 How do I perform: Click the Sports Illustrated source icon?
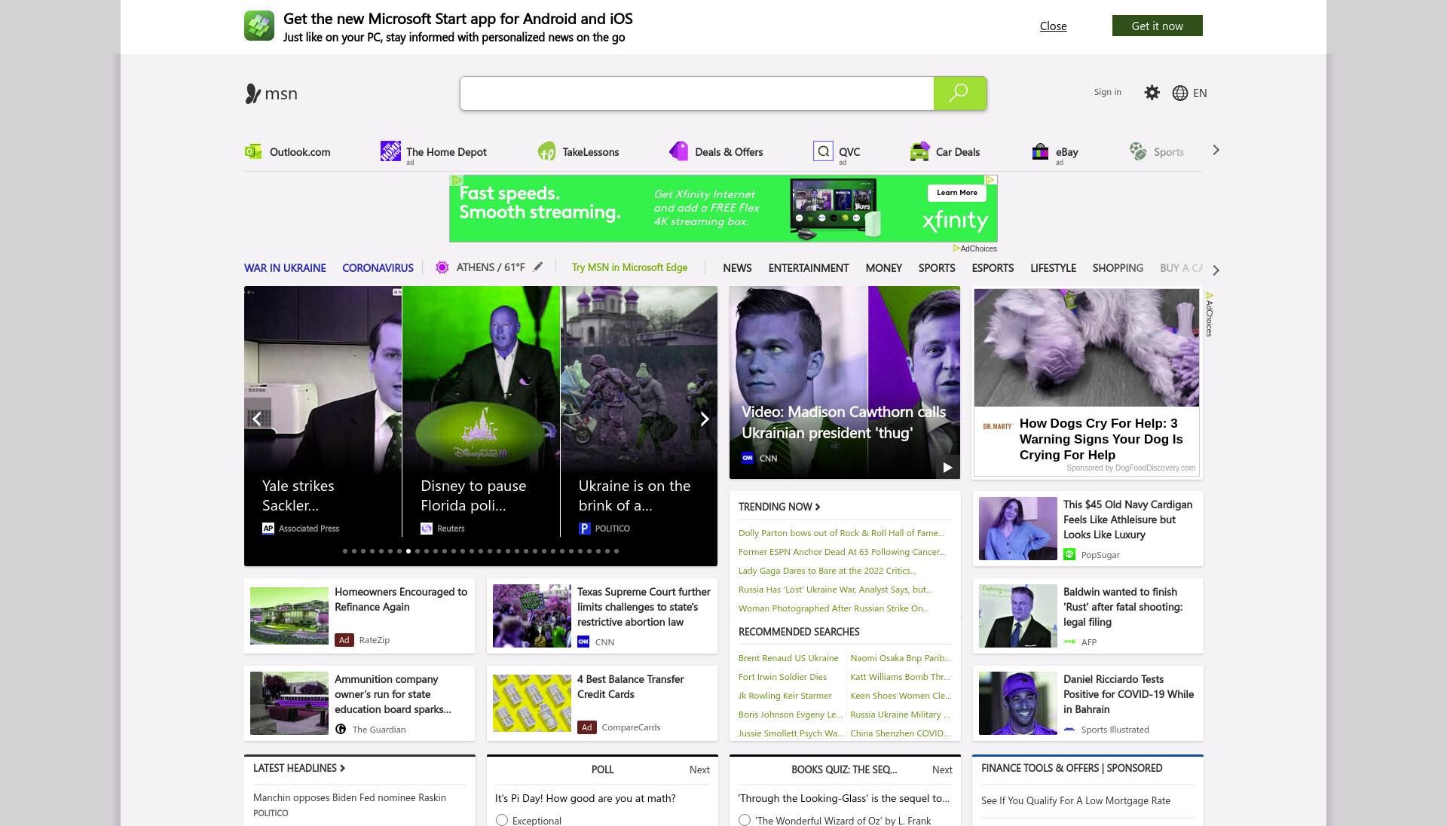click(1069, 730)
